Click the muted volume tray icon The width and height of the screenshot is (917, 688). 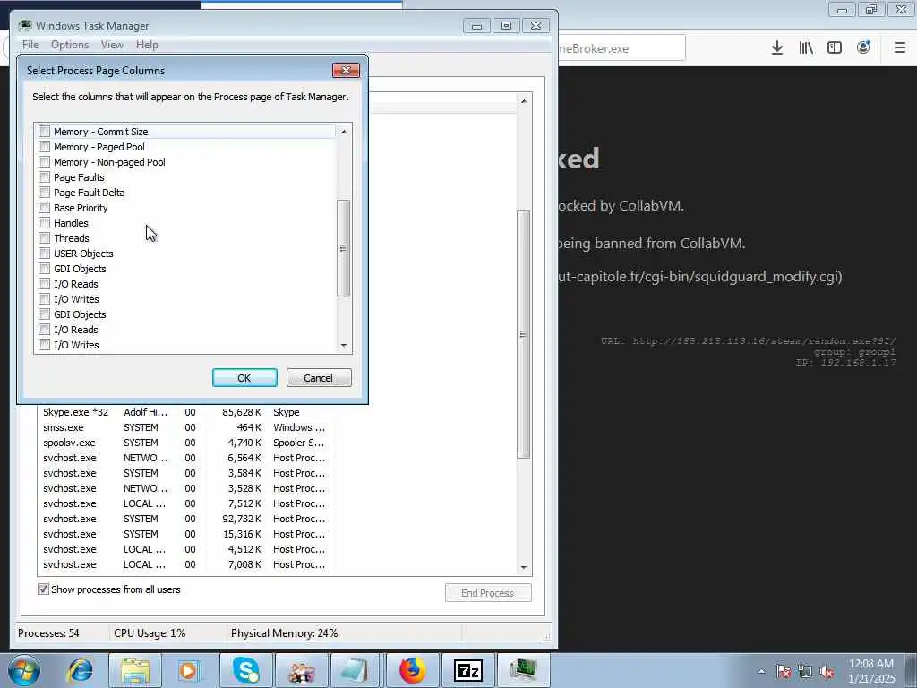pyautogui.click(x=827, y=671)
